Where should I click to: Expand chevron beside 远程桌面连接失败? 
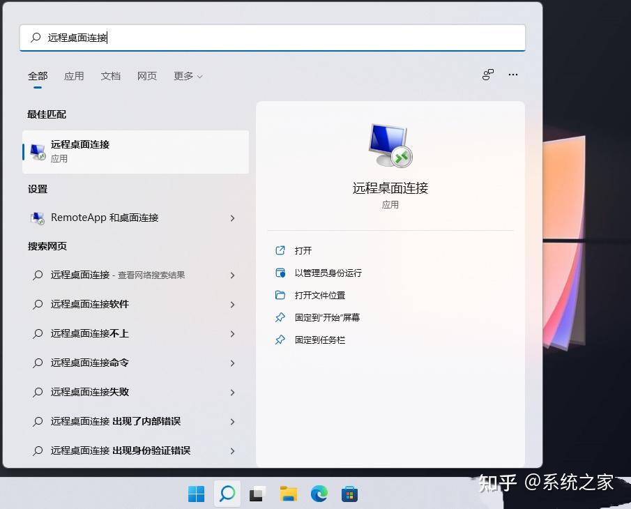point(233,393)
